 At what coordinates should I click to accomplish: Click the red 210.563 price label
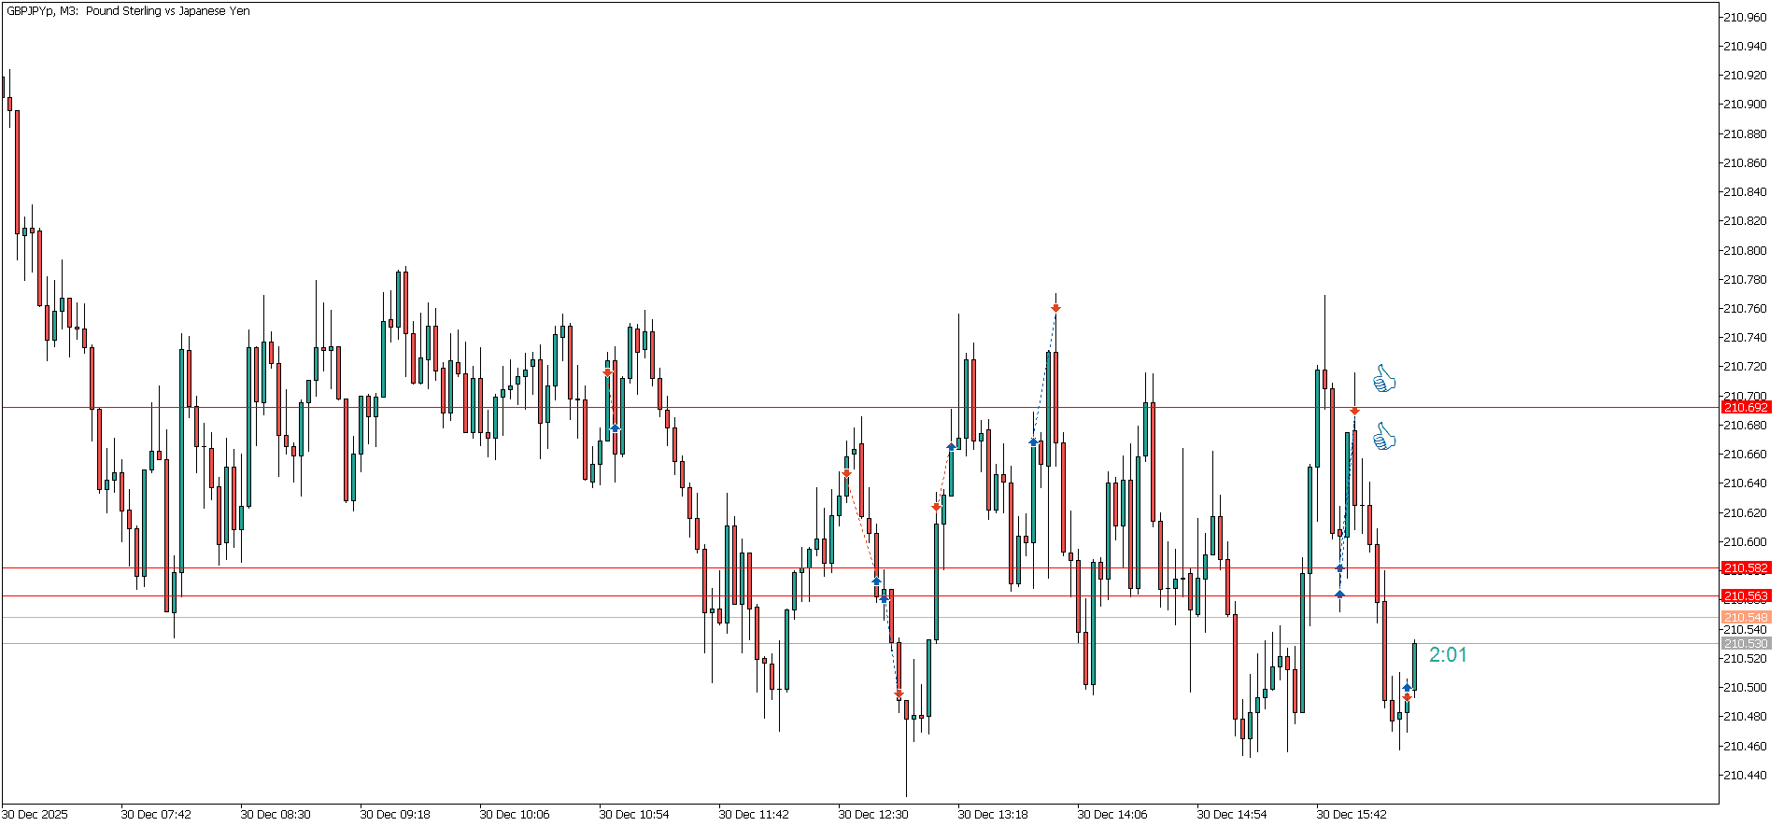(x=1745, y=596)
